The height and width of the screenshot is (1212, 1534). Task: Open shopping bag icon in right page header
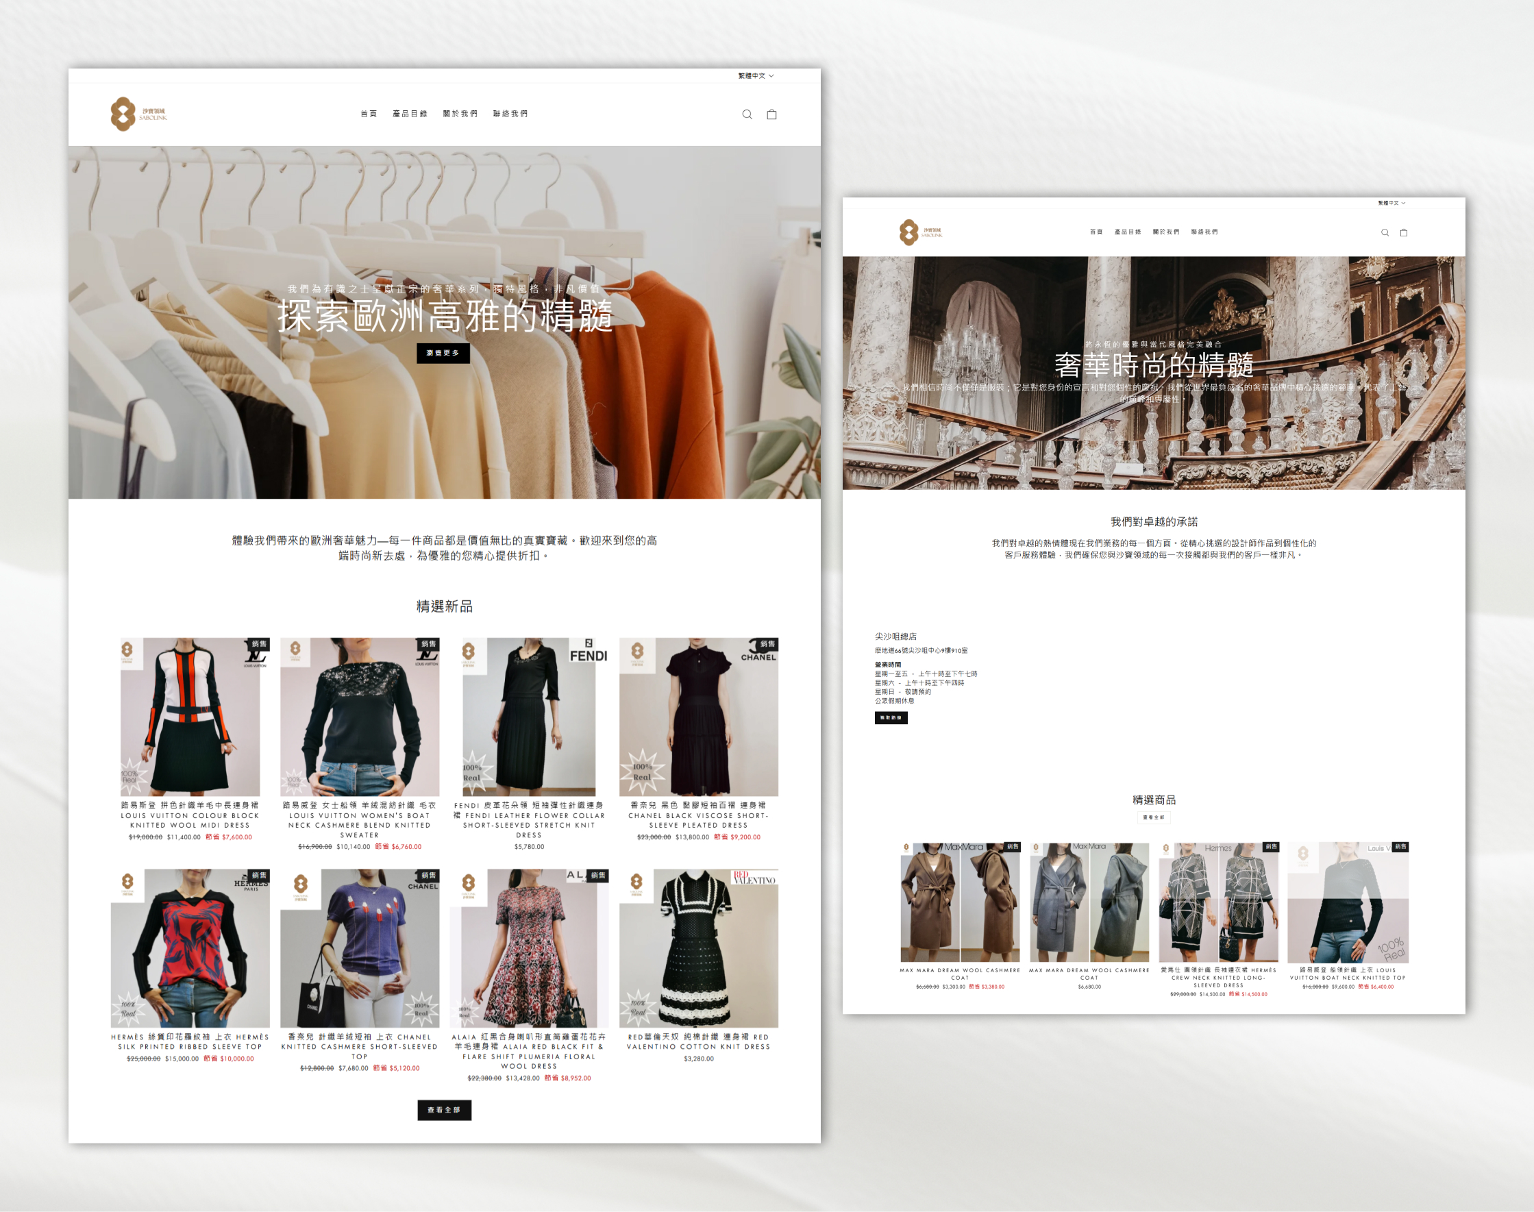tap(1402, 233)
